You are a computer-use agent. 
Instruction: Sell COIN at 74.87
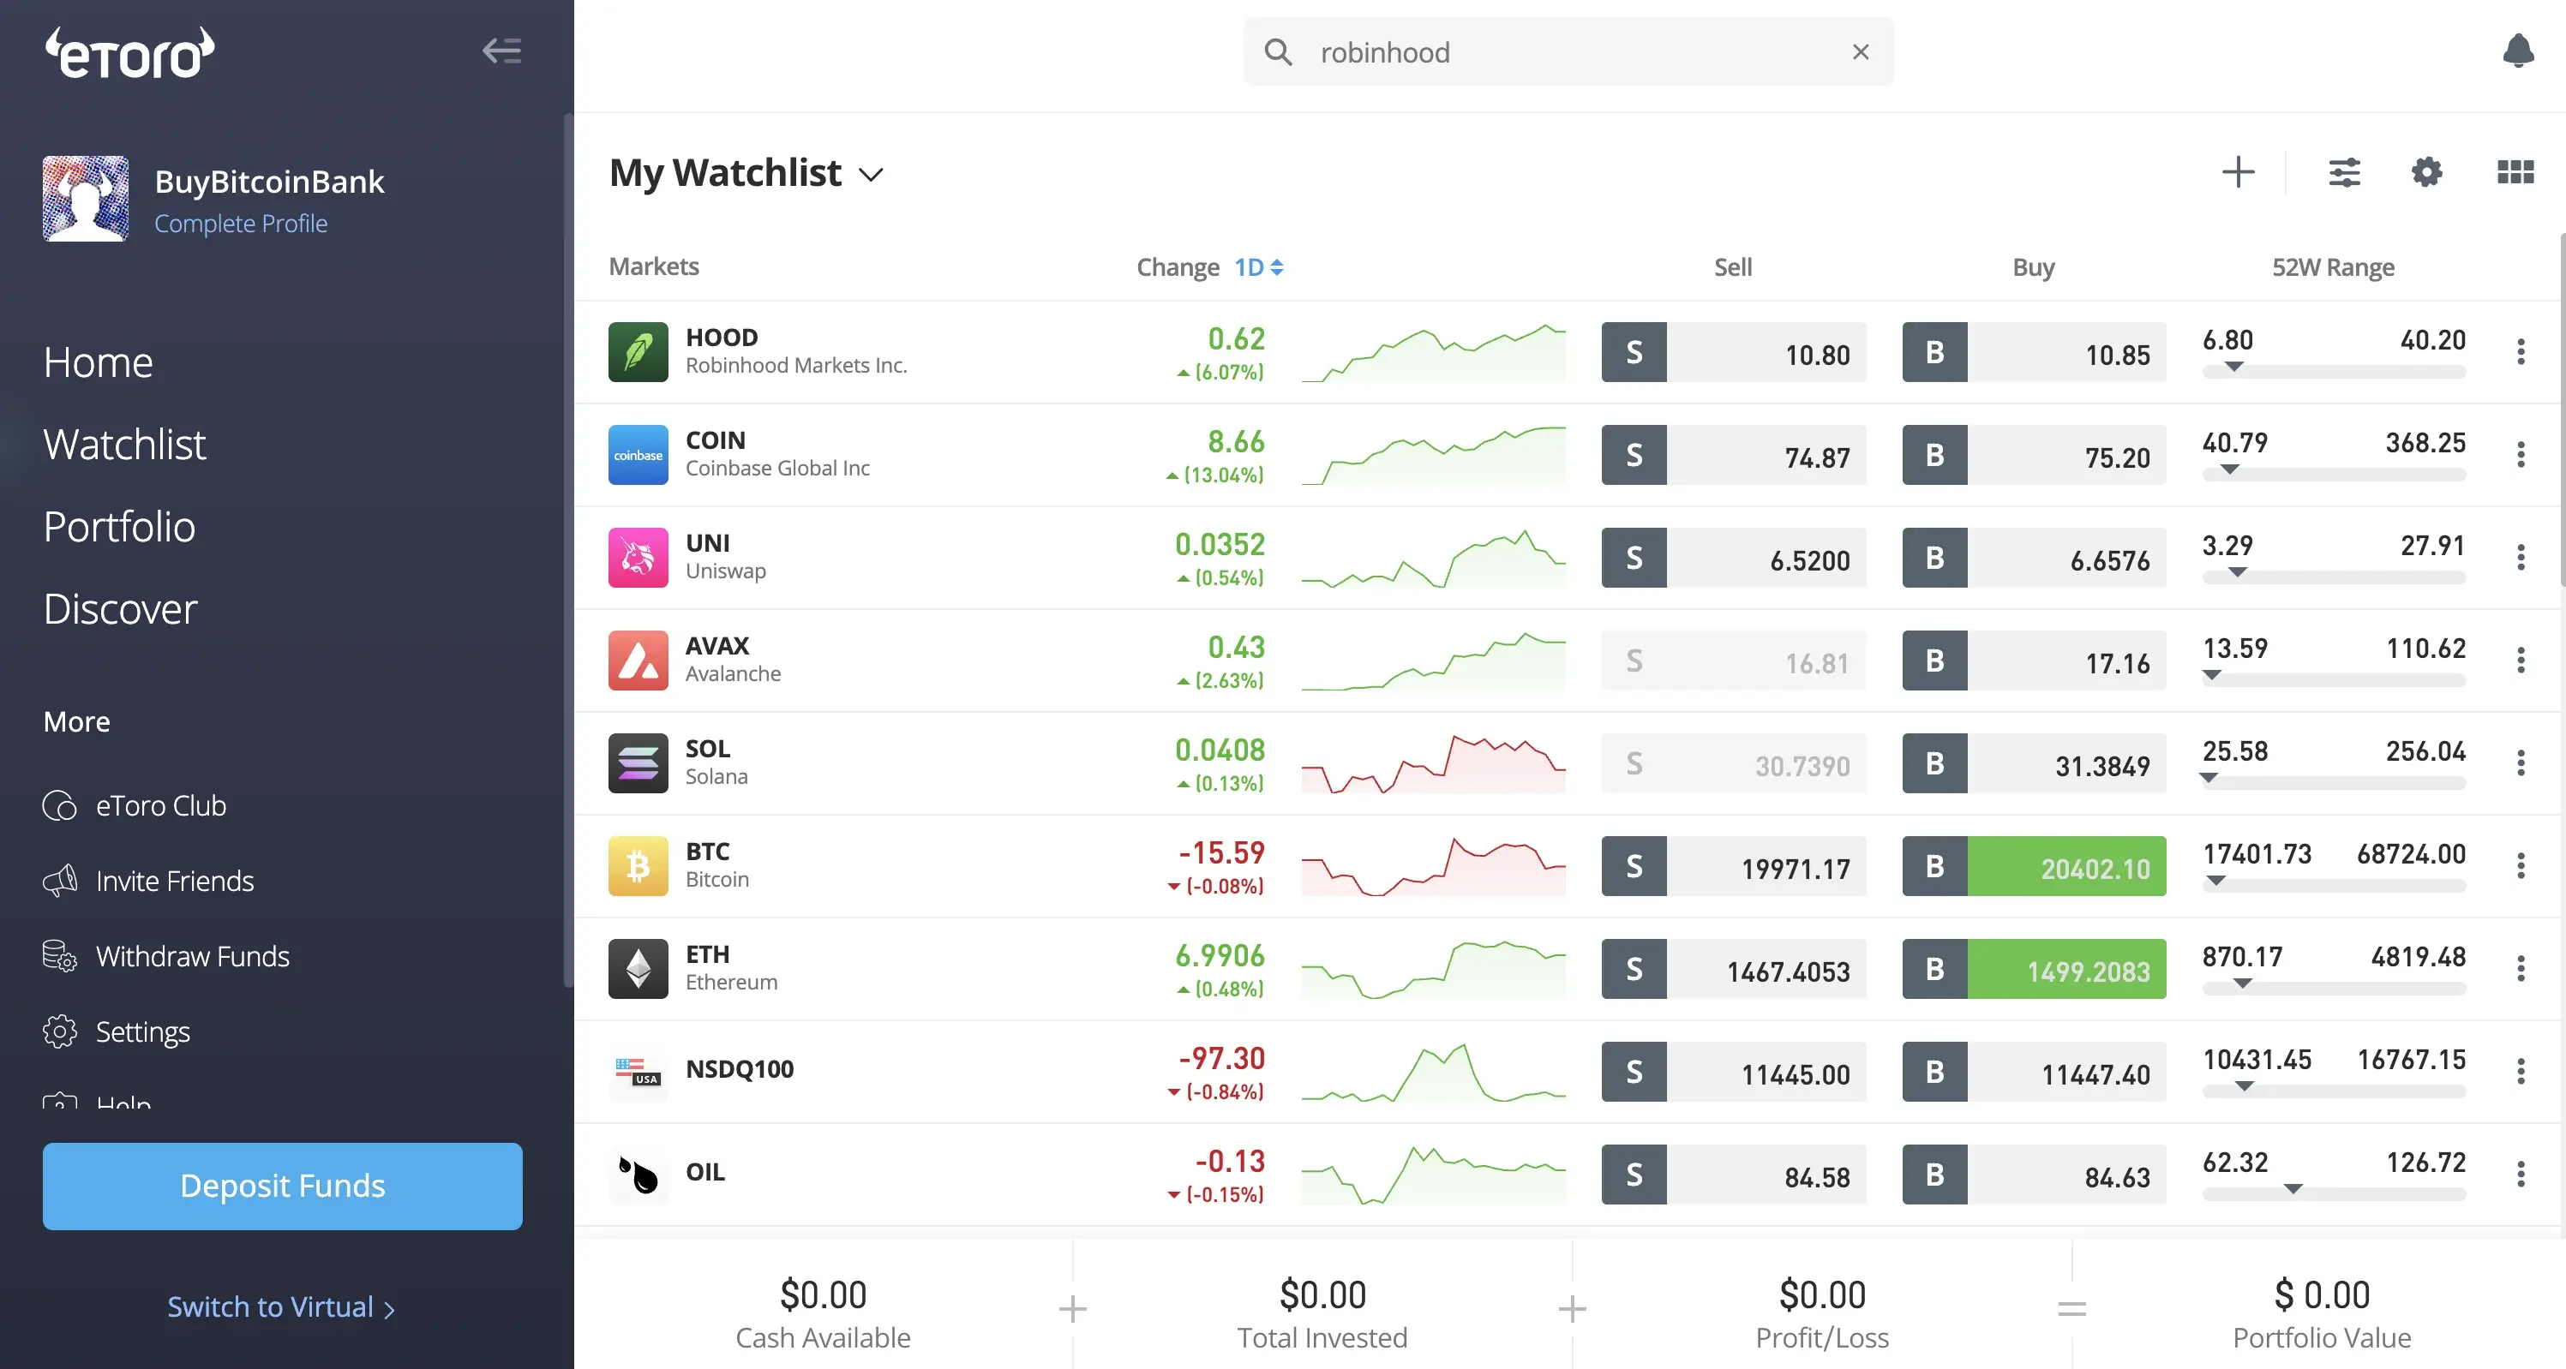click(x=1733, y=455)
